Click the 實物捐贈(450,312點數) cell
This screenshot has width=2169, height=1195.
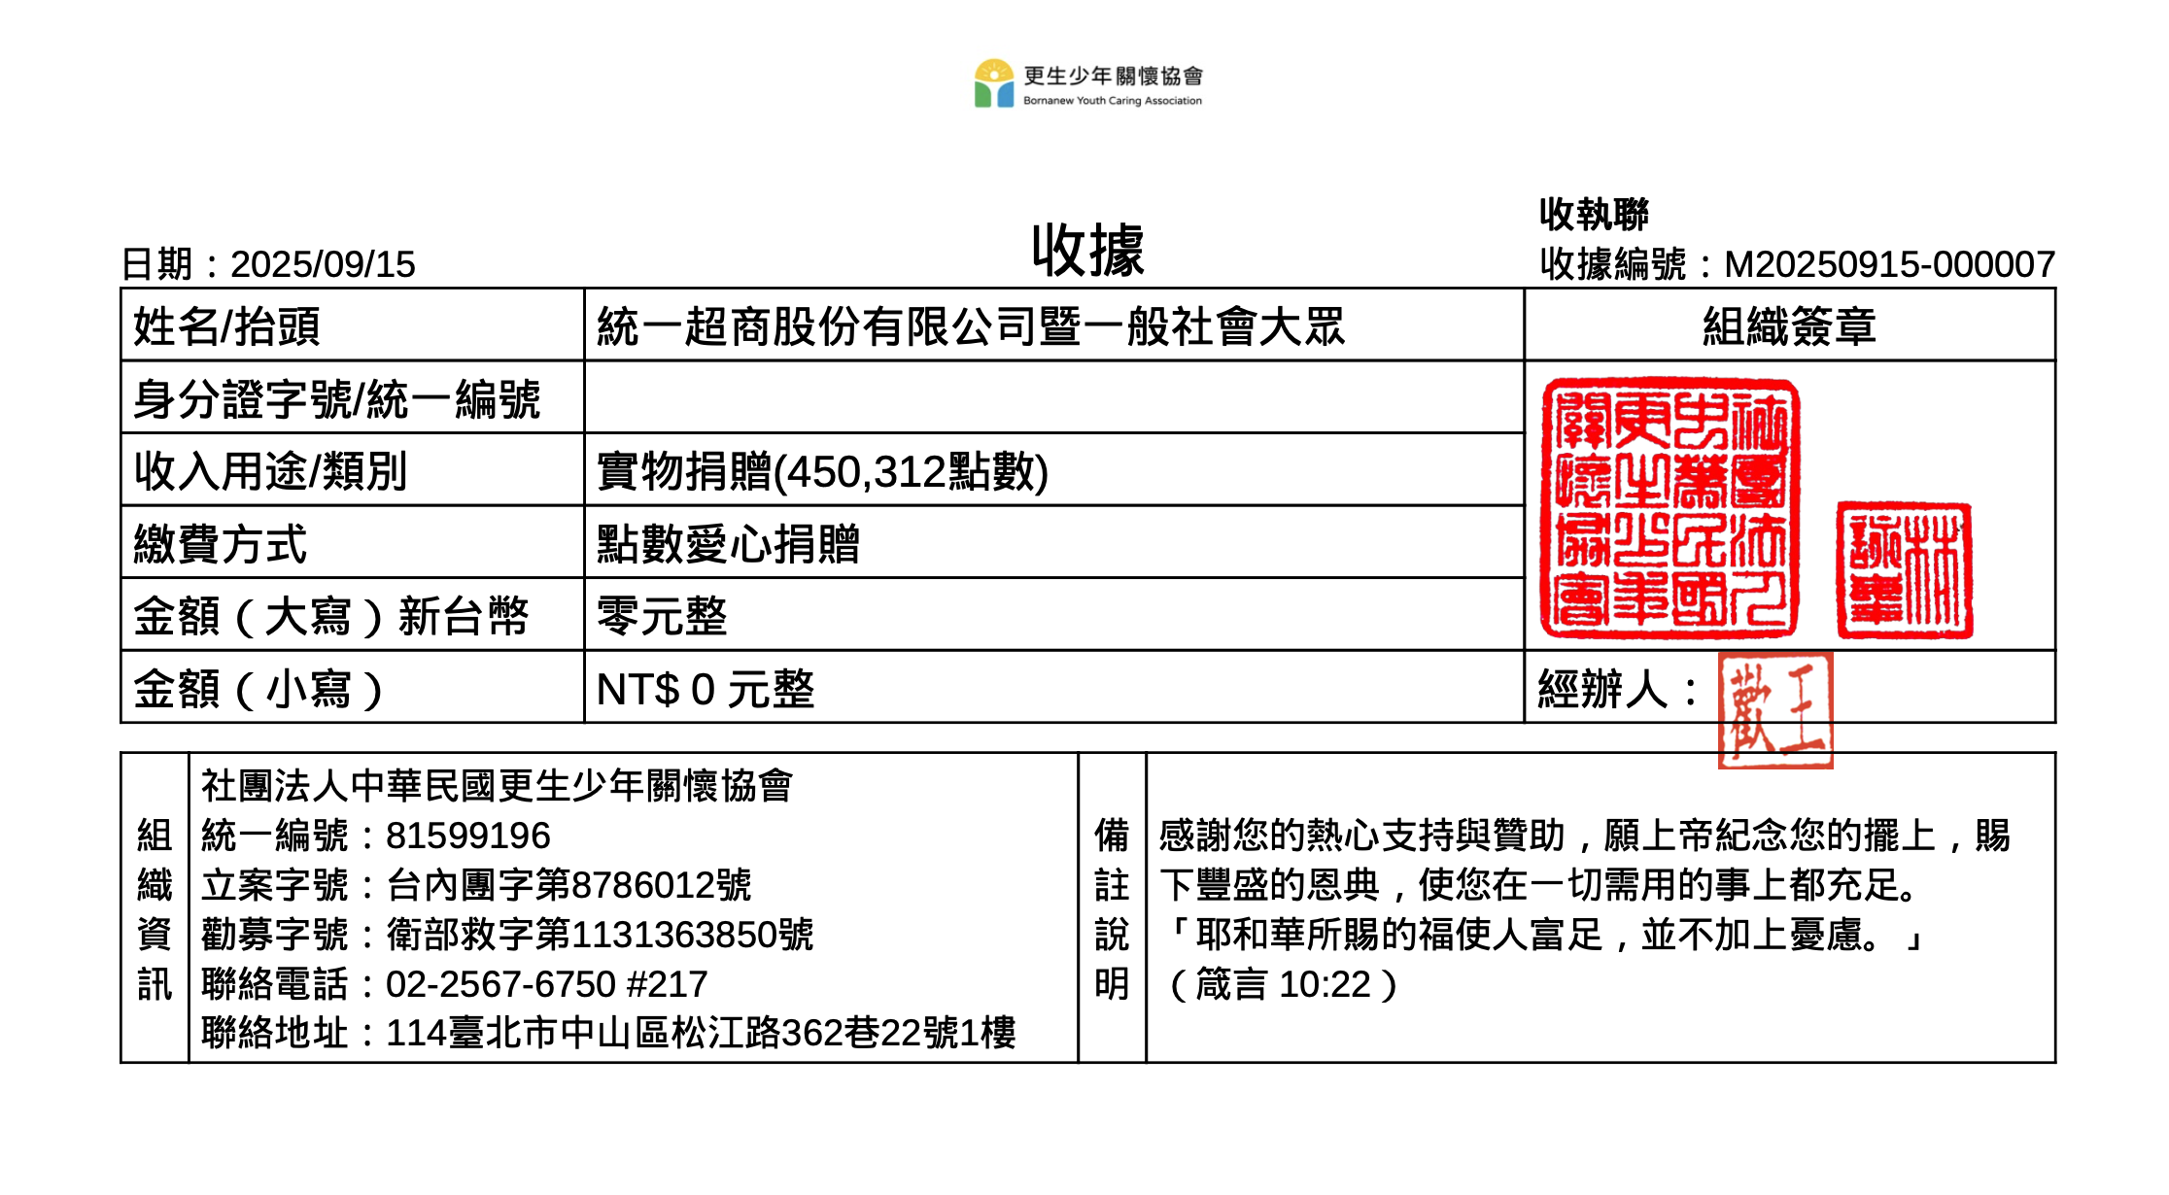822,471
